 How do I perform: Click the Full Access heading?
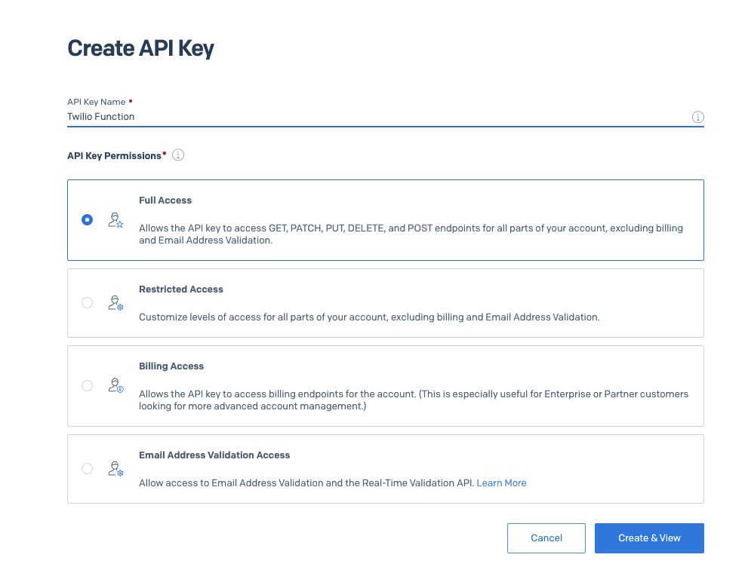[x=165, y=200]
